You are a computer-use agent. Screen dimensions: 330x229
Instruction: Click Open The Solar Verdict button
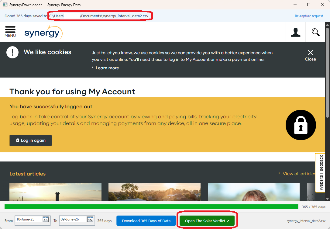(207, 221)
